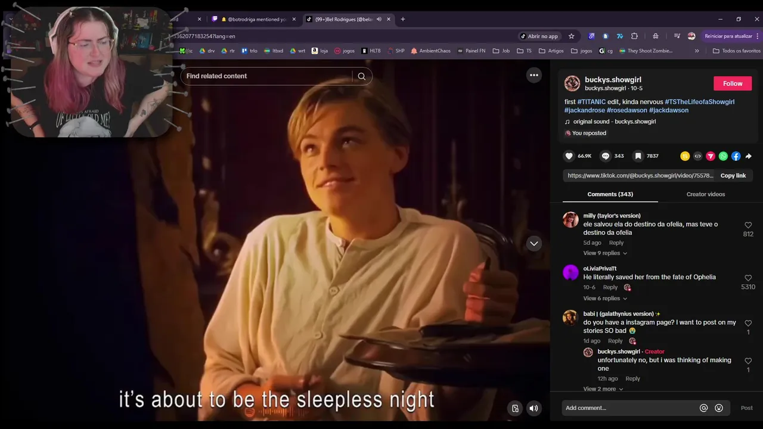763x429 pixels.
Task: Close the Bel Rodrigues TikTok tab
Action: point(389,19)
